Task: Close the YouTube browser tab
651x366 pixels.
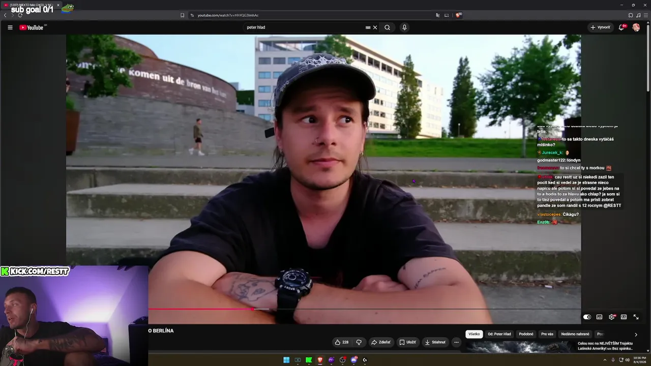Action: pyautogui.click(x=58, y=5)
